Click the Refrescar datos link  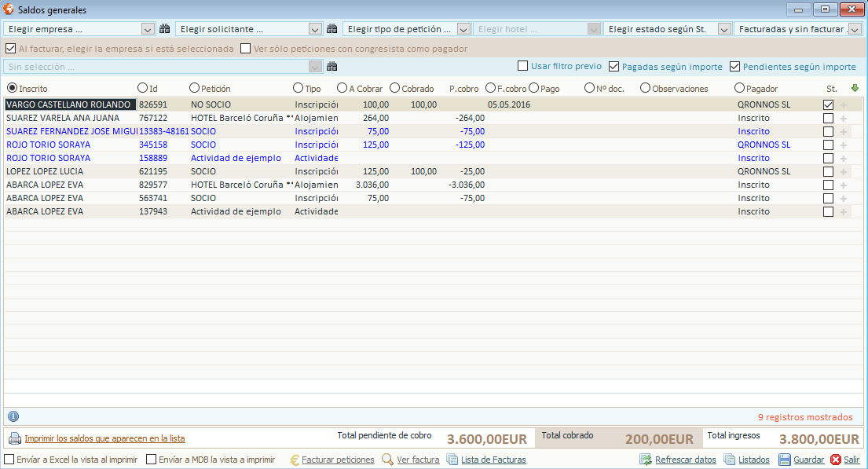pos(685,460)
